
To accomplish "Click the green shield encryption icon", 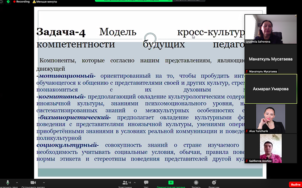I will [8, 2].
